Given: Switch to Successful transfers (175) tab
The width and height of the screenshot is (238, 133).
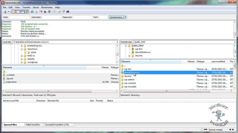Looking at the screenshot, I should pyautogui.click(x=57, y=125).
